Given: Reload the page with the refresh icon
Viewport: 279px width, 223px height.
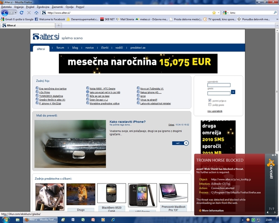Looking at the screenshot, I should click(21, 13).
